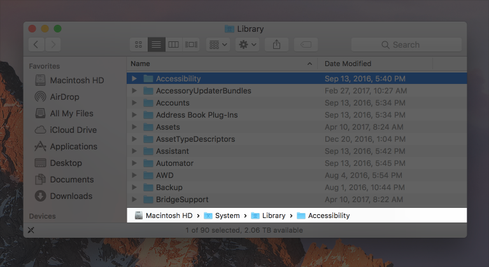Click the date Aug 1, 2016, 10:44 PM

point(365,188)
